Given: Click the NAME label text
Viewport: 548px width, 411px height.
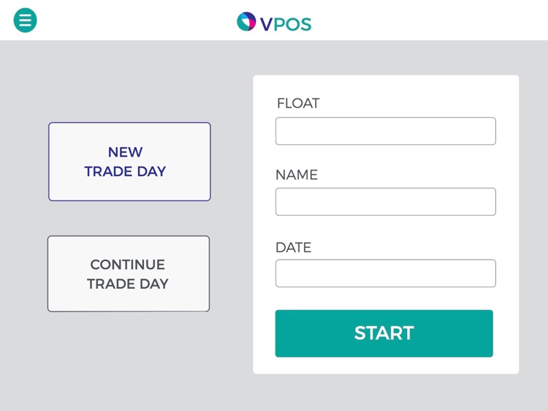Looking at the screenshot, I should [x=297, y=175].
